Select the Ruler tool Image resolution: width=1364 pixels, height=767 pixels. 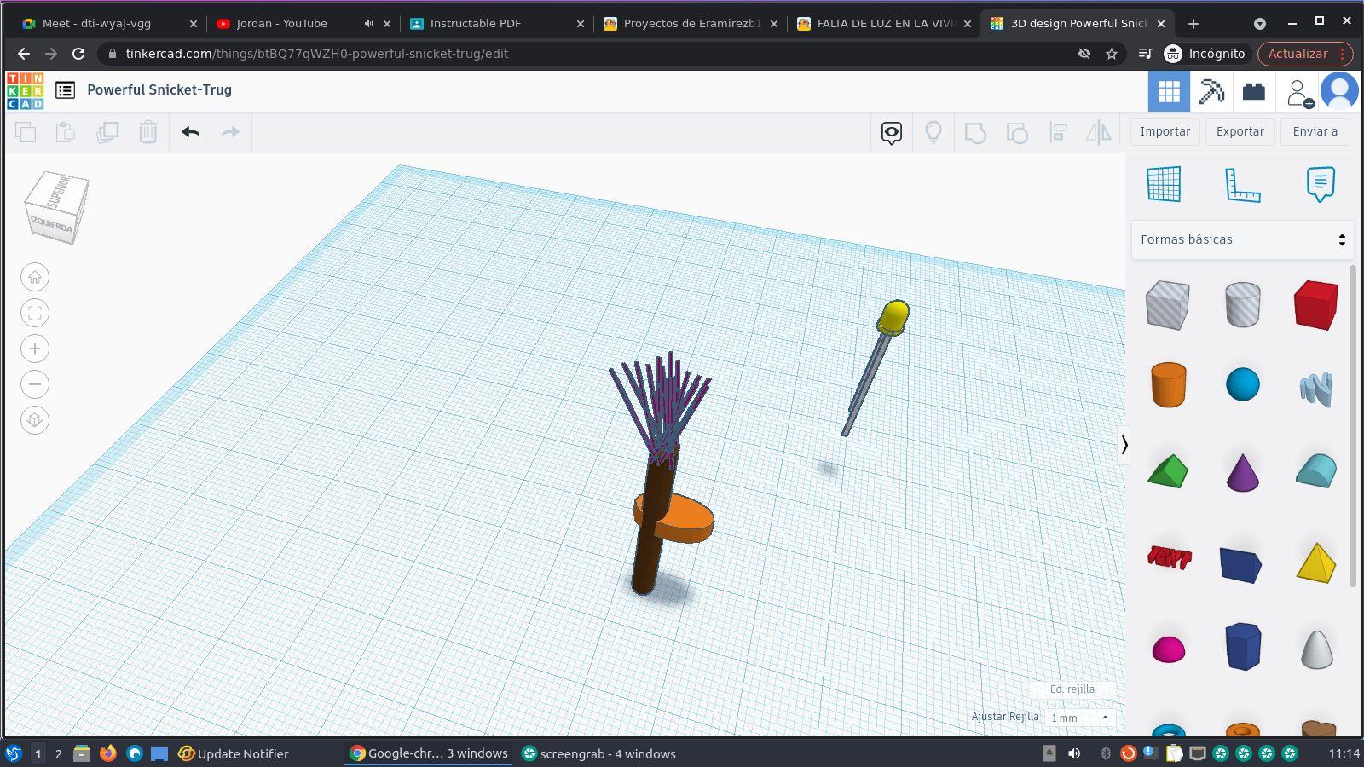pos(1242,184)
